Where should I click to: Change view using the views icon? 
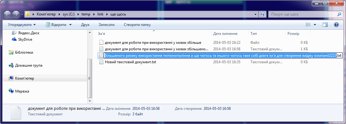click(308, 25)
